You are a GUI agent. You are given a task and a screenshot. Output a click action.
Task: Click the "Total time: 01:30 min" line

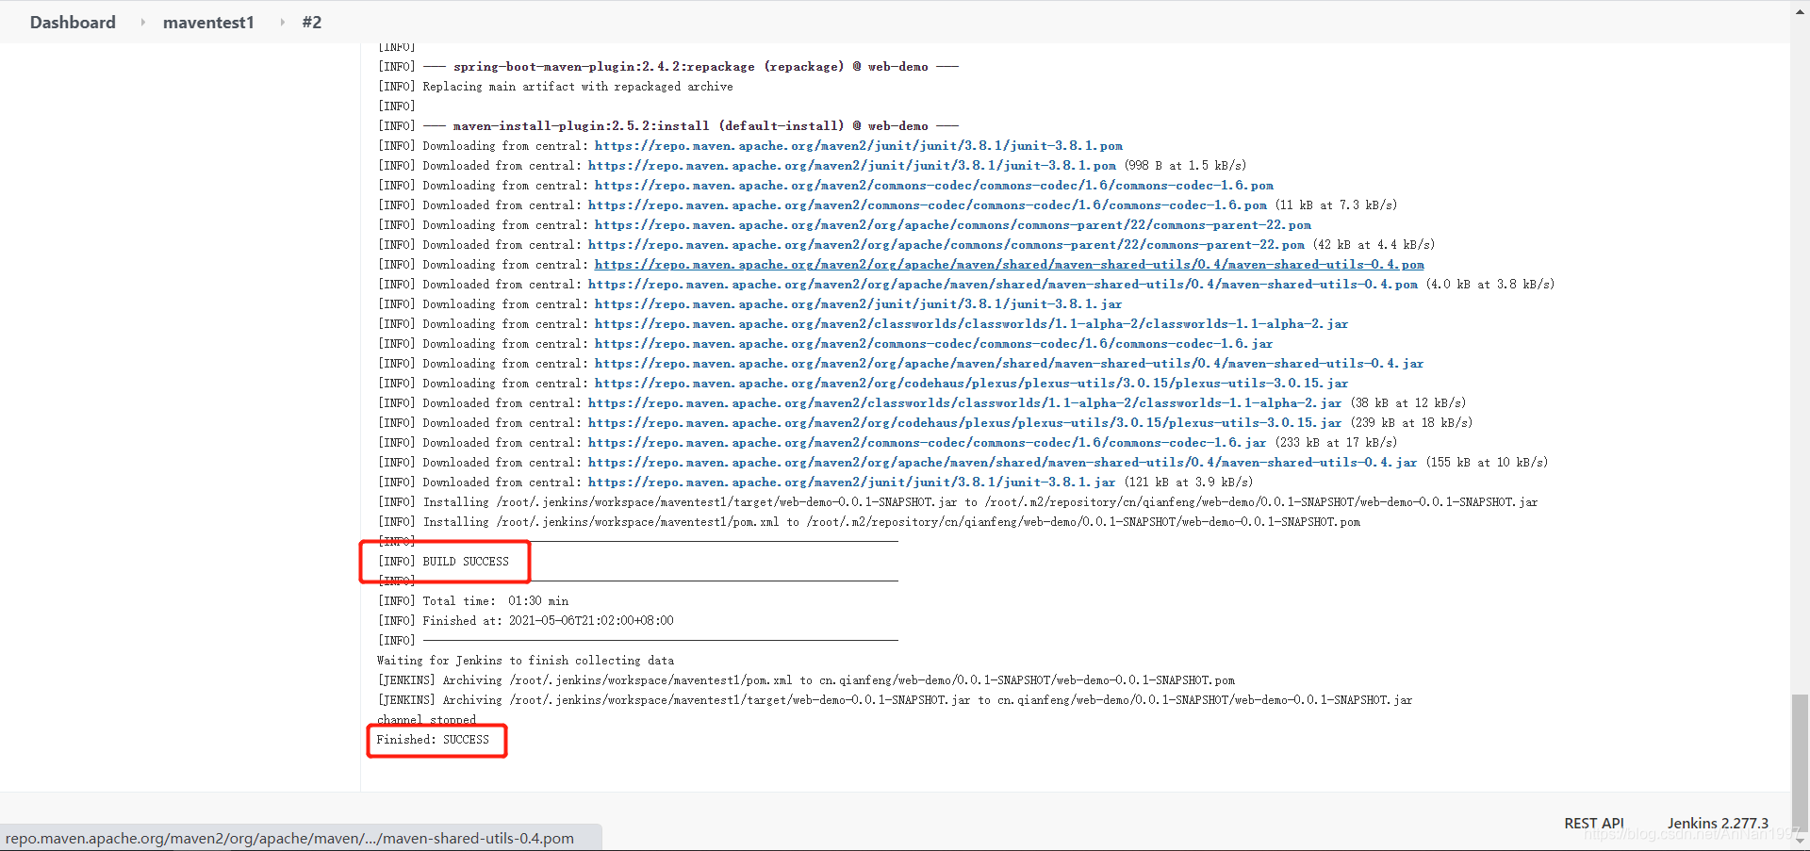coord(473,601)
